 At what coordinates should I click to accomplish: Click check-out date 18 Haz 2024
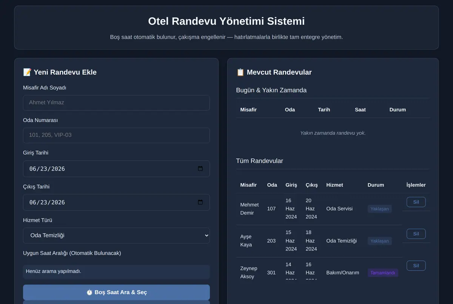click(x=311, y=241)
